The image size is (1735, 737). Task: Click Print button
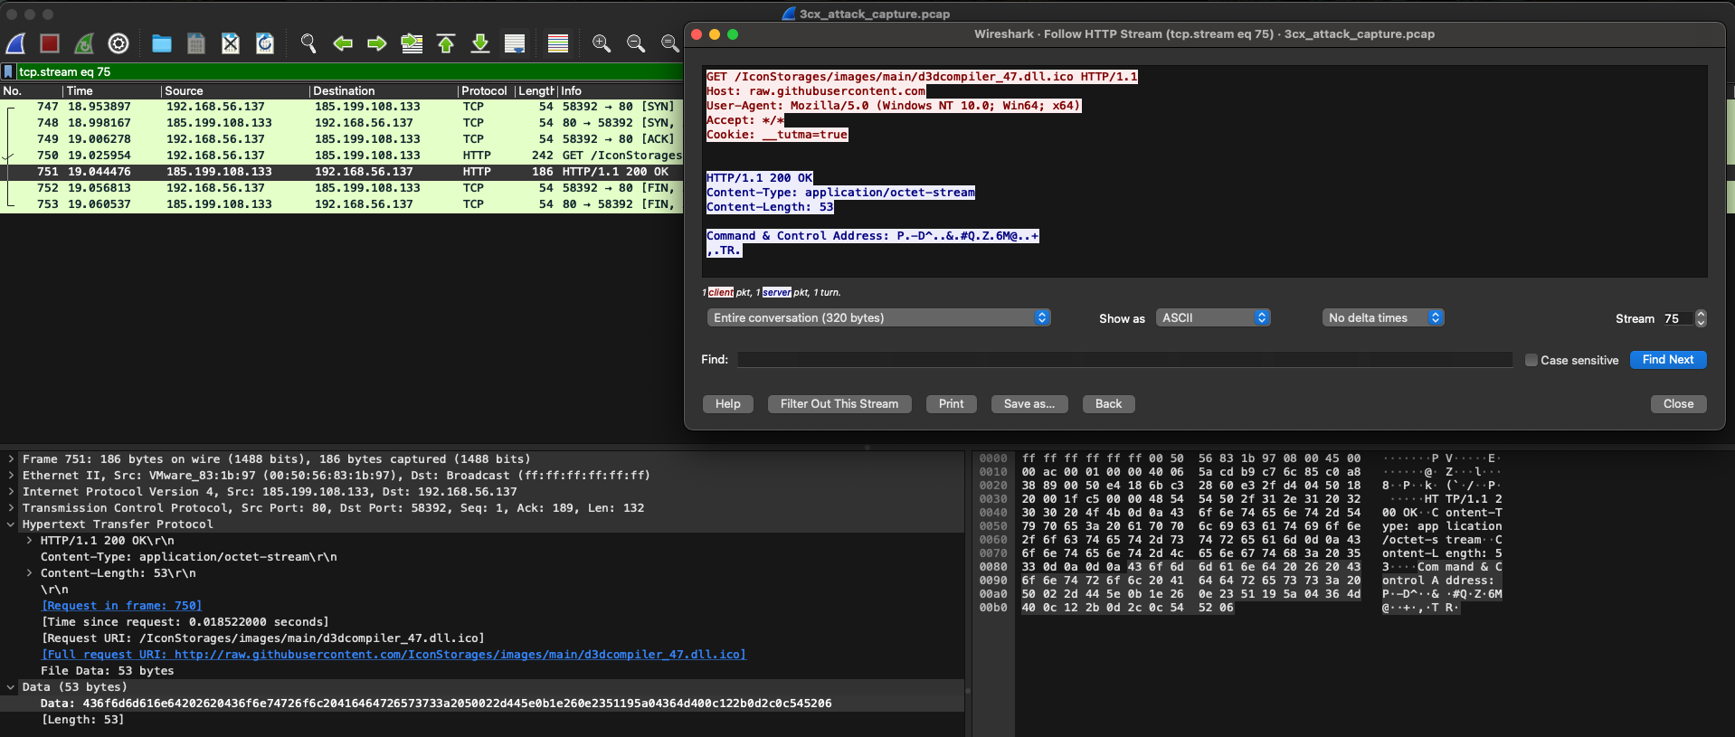[952, 404]
